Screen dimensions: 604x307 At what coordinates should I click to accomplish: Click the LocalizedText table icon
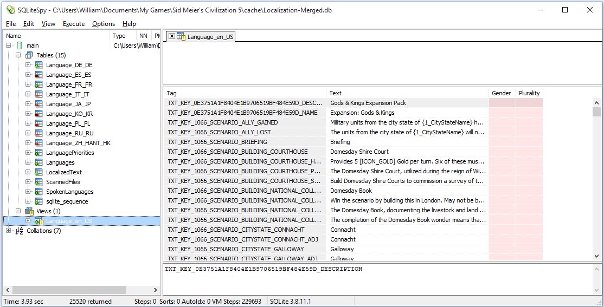[x=38, y=172]
